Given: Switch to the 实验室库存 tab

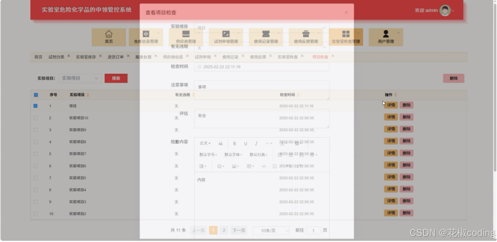Looking at the screenshot, I should point(86,57).
